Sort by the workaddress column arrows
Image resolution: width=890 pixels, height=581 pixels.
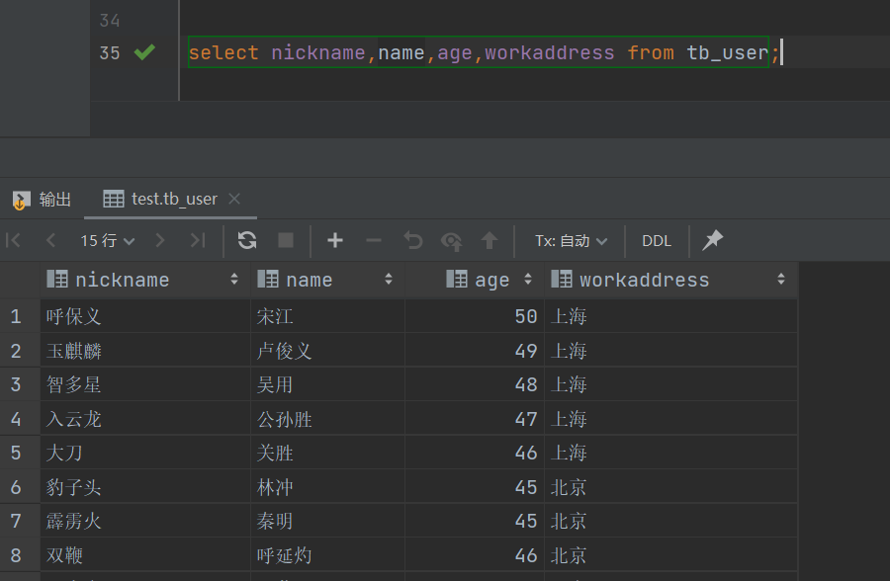click(x=781, y=280)
